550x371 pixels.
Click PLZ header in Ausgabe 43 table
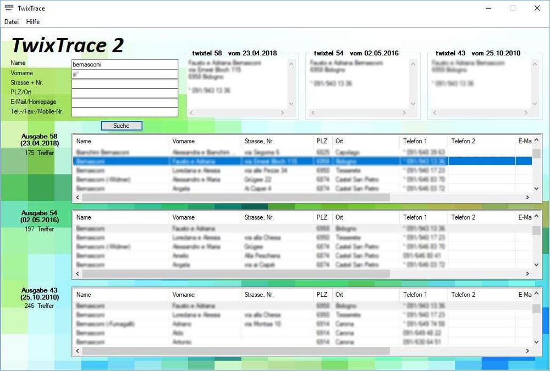click(x=322, y=295)
